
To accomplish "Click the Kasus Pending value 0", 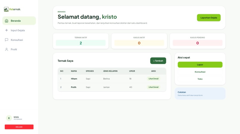I will click(197, 43).
